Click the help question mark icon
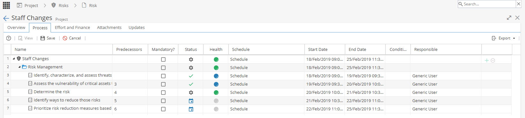The image size is (525, 118). 9,38
